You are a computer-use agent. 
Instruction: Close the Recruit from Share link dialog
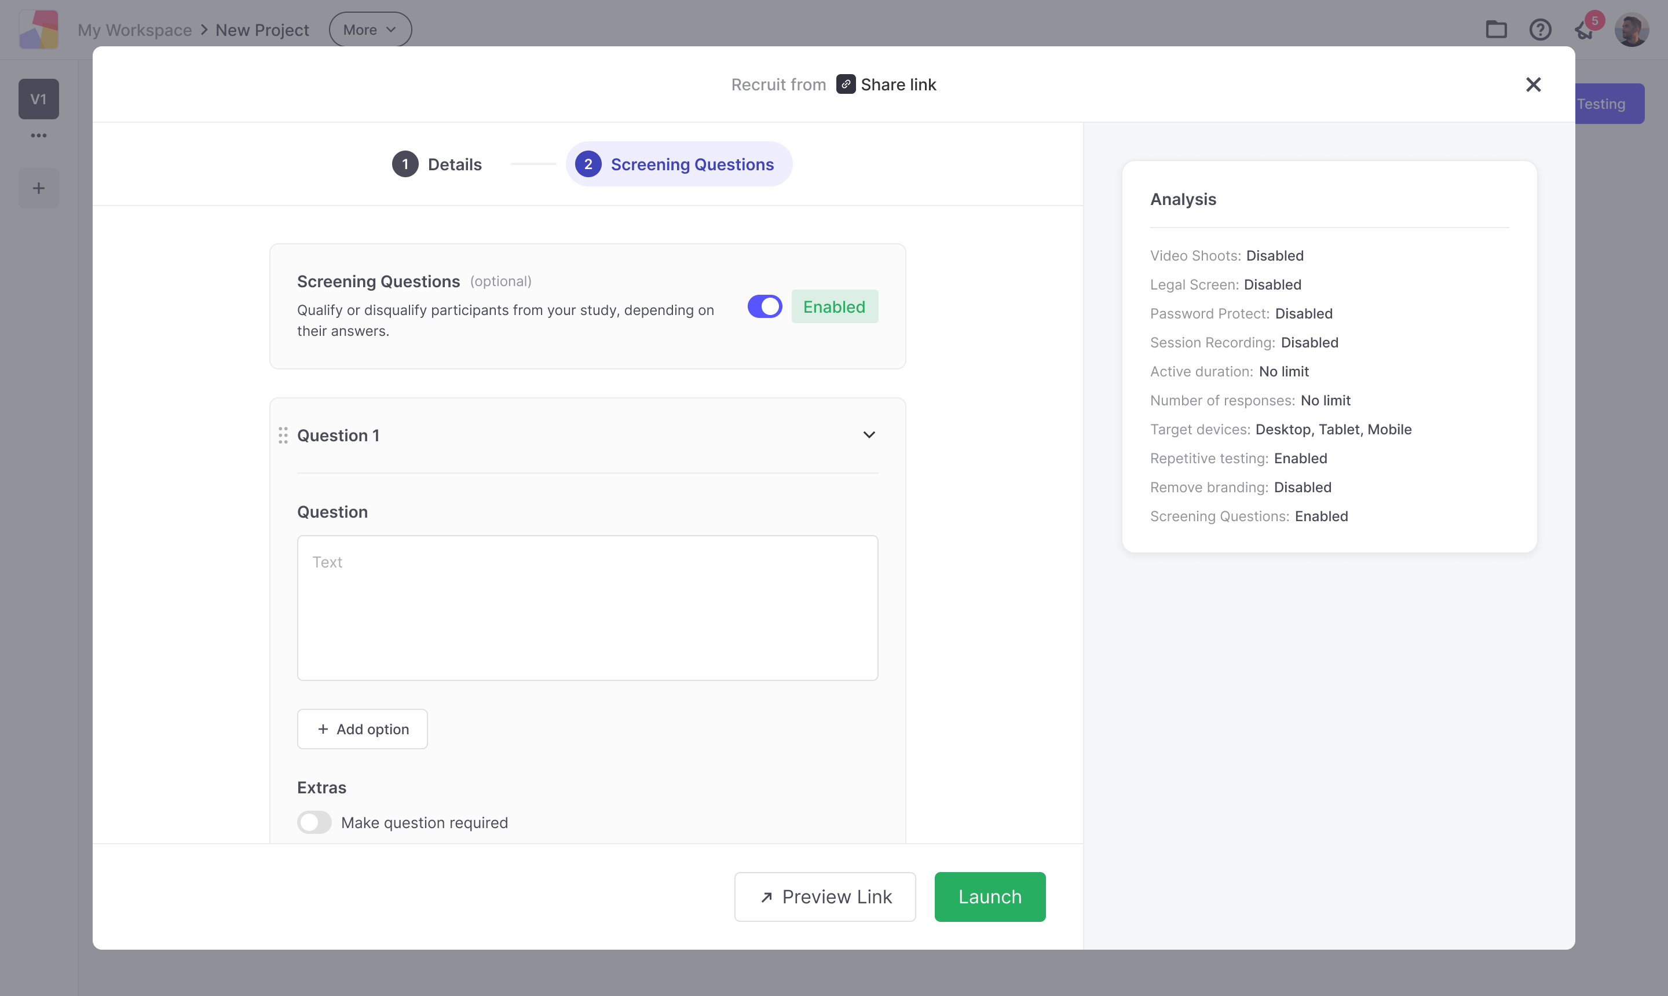(x=1533, y=85)
